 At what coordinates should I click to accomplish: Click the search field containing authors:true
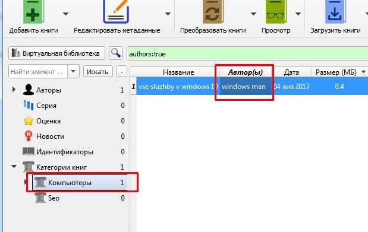pyautogui.click(x=247, y=54)
